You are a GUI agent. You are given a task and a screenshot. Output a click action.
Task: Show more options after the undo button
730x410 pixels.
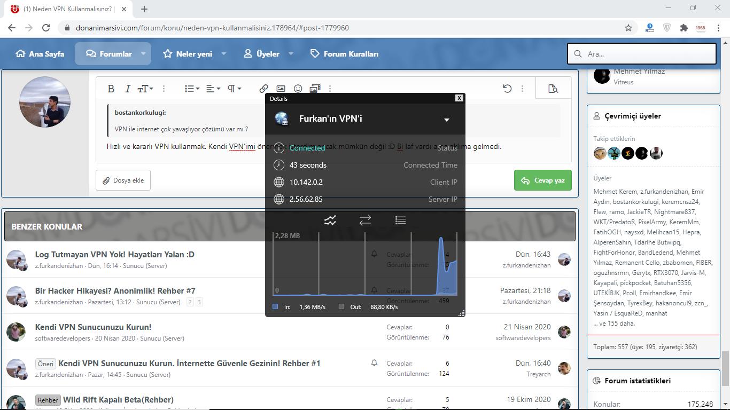click(522, 89)
